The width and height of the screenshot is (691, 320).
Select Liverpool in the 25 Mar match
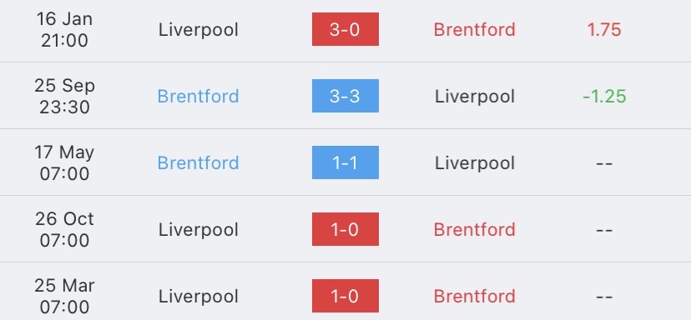point(199,297)
